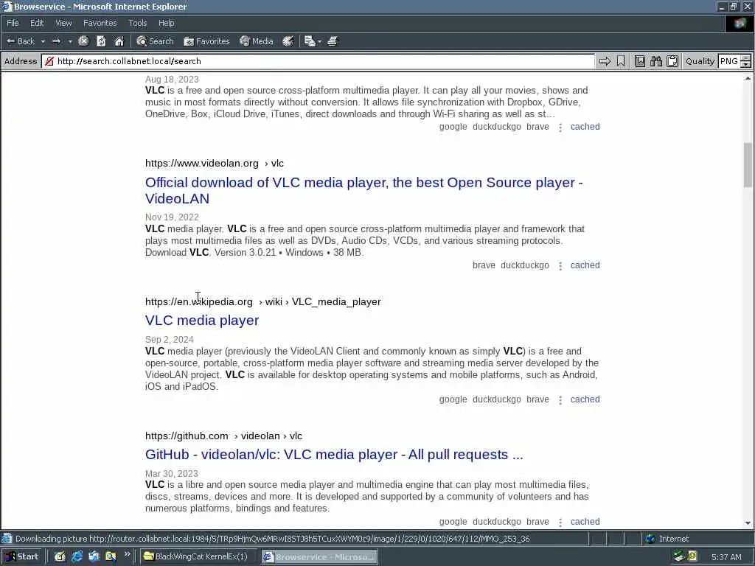Click the Internet zone status icon

pos(650,539)
